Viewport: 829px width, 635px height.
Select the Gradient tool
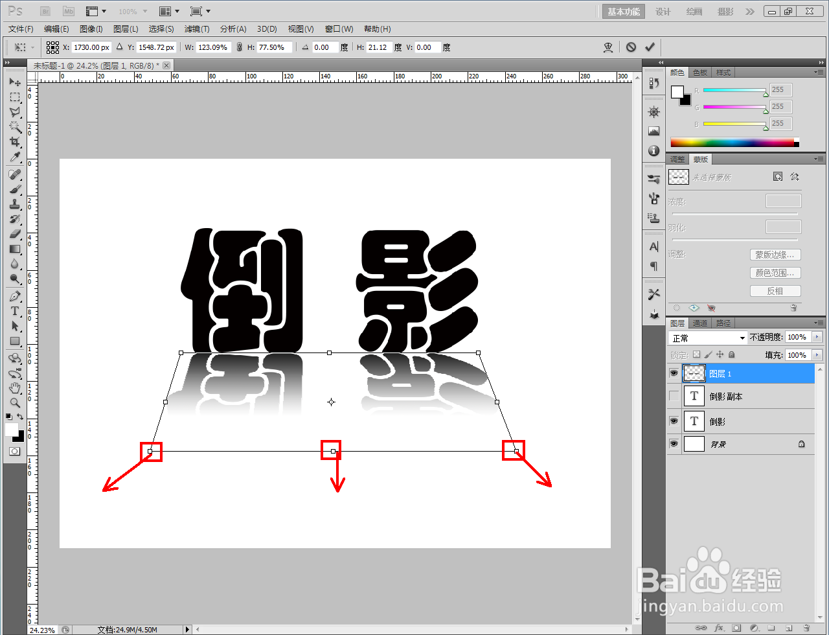pyautogui.click(x=14, y=249)
